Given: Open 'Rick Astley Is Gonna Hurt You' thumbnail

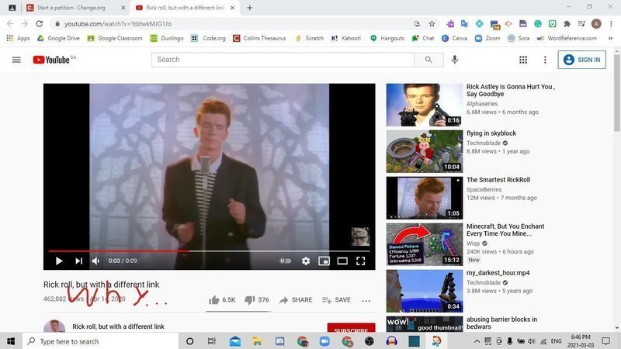Looking at the screenshot, I should 424,105.
